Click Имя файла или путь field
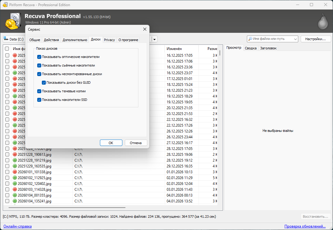The width and height of the screenshot is (333, 230). (x=272, y=39)
